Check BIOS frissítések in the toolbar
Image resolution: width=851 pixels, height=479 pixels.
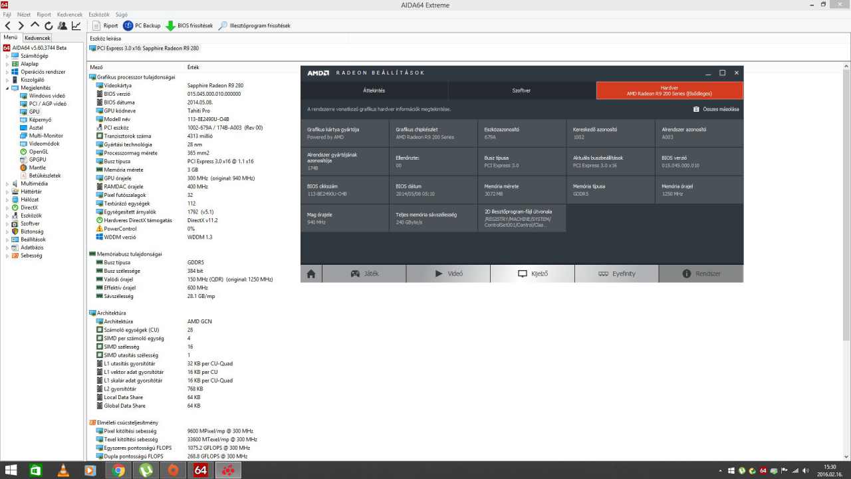[189, 26]
